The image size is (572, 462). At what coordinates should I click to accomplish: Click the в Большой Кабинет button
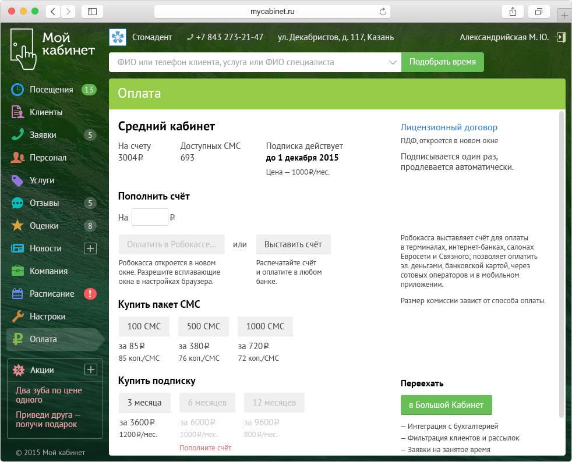[x=446, y=405]
